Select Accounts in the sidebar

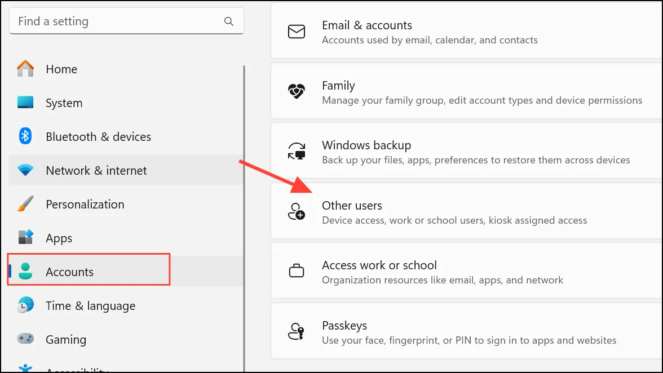click(x=126, y=271)
